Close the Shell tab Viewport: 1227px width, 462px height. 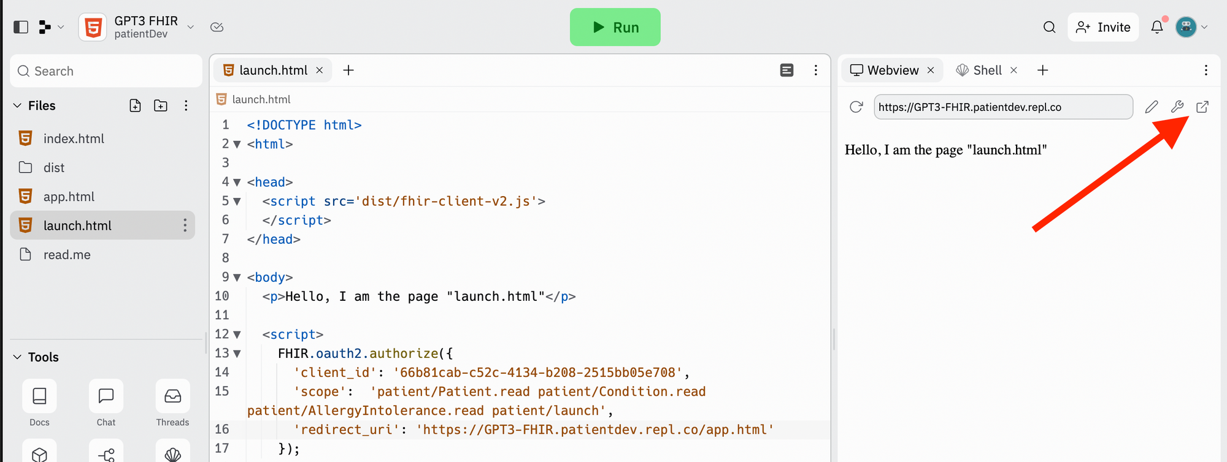point(1014,70)
